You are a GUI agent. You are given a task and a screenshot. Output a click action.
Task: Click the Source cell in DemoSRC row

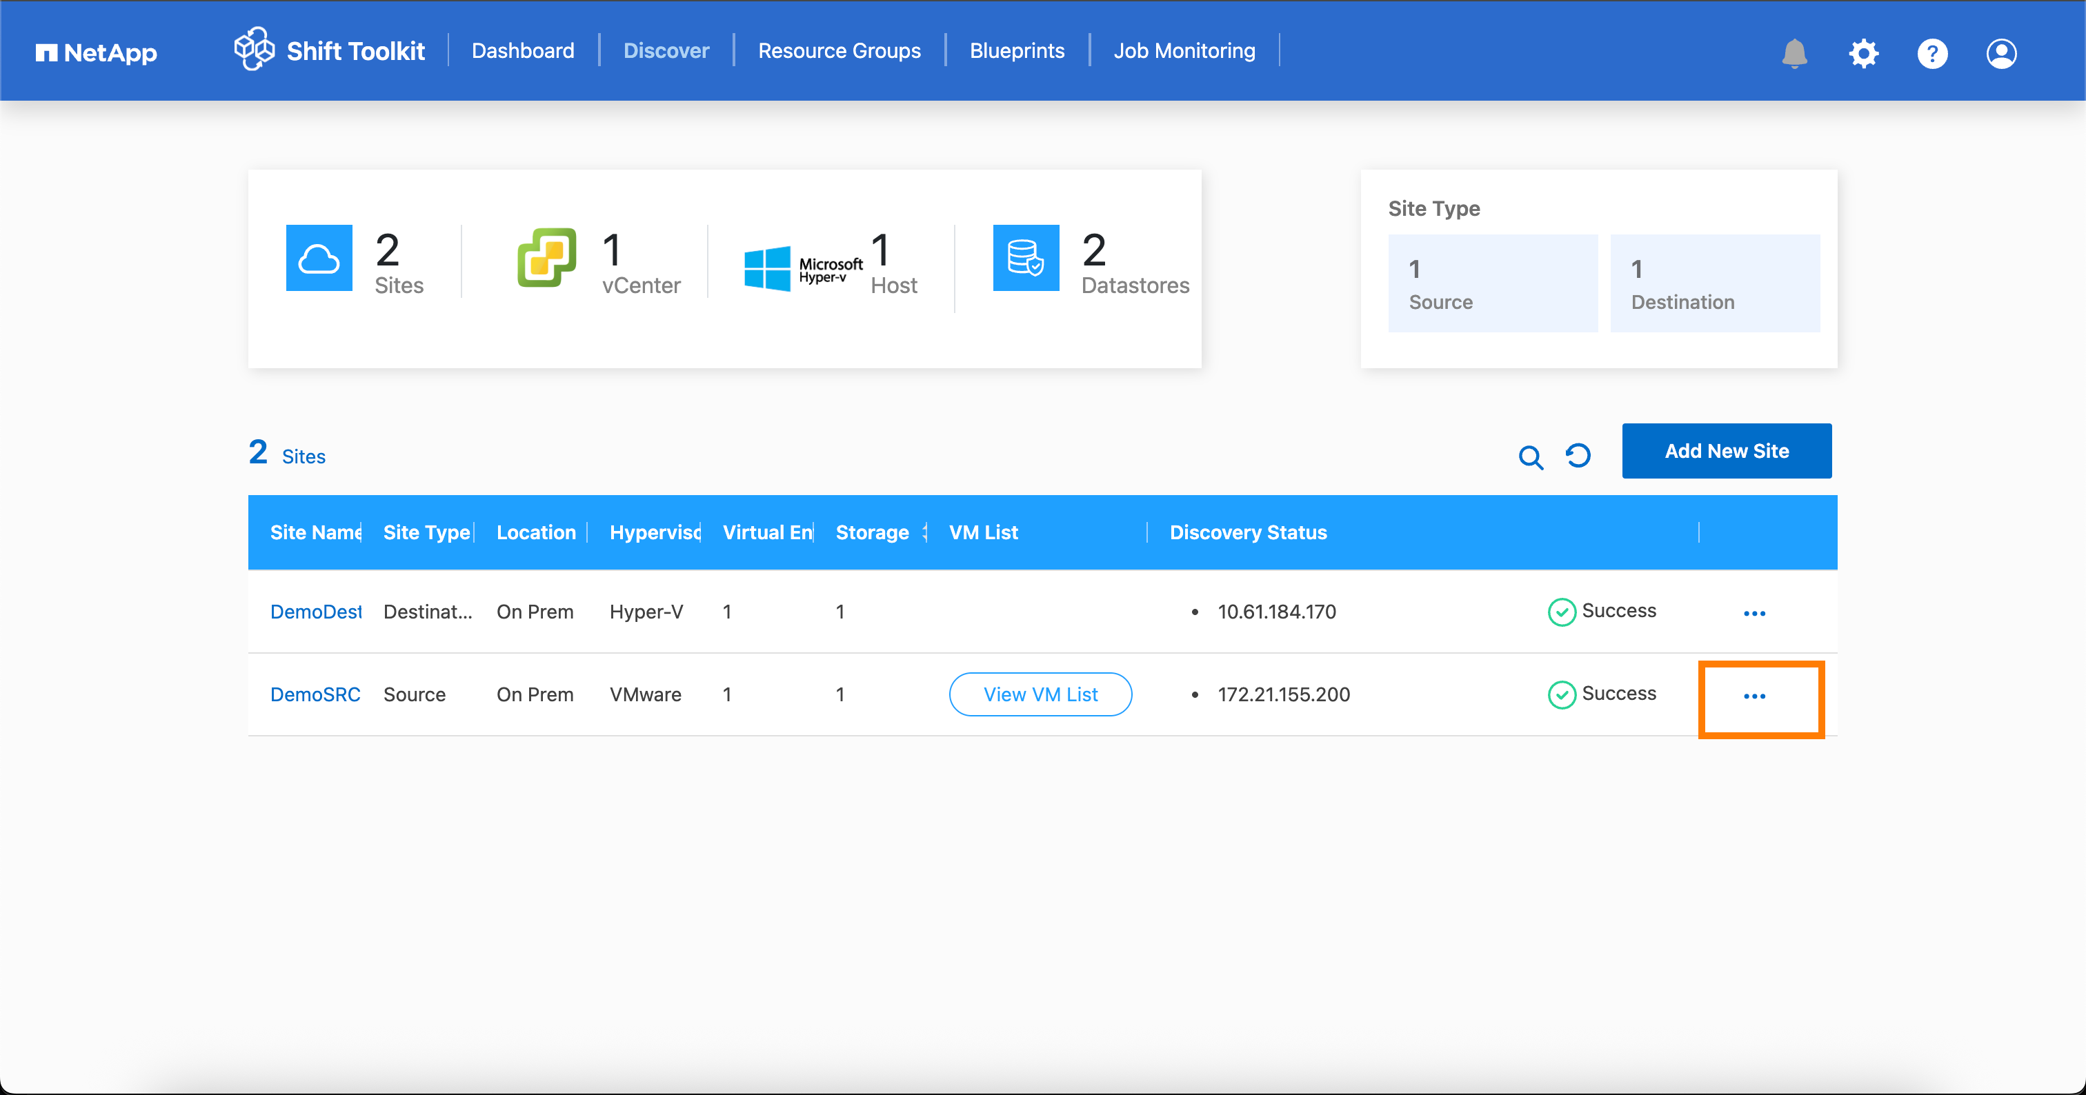click(x=415, y=694)
